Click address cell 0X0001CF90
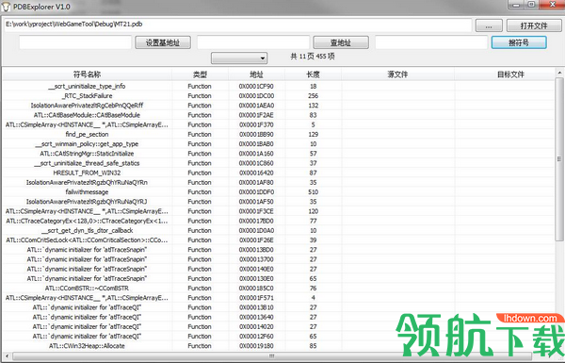 pyautogui.click(x=256, y=86)
